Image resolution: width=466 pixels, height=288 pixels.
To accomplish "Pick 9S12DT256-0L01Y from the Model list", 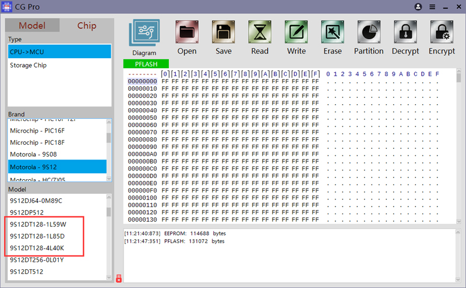I will [37, 259].
